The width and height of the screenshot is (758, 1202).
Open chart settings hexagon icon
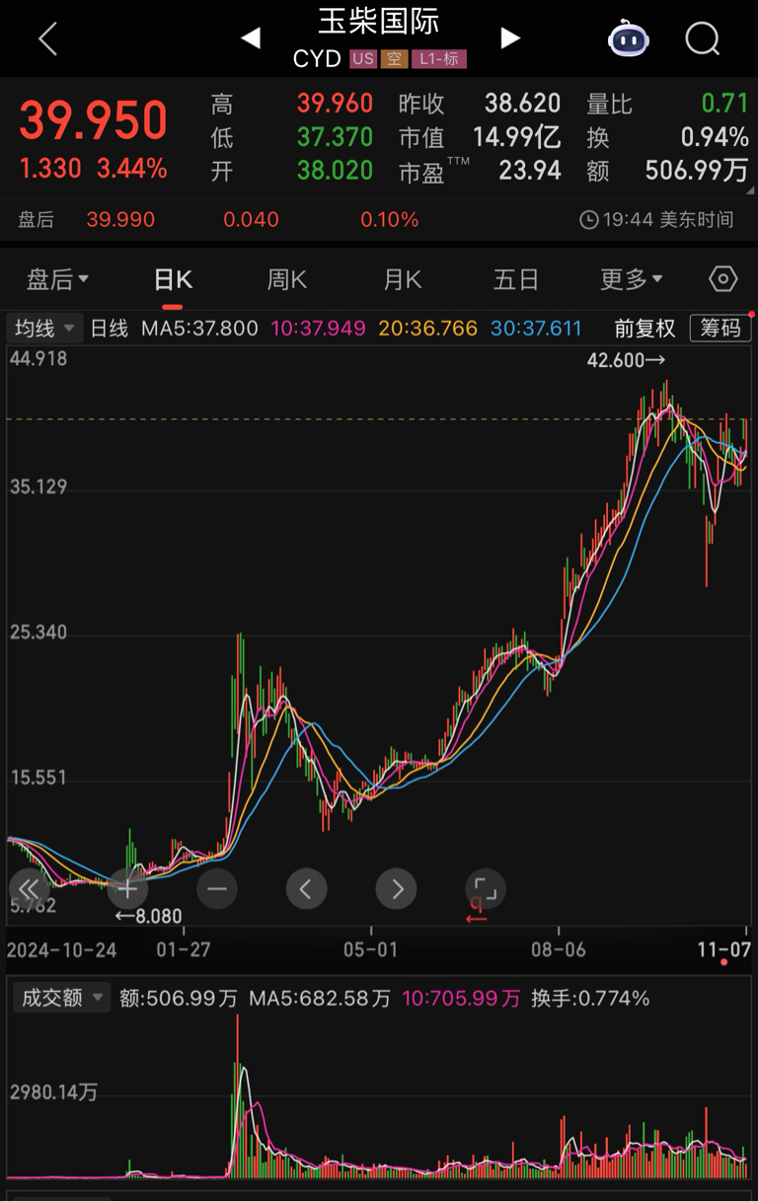click(723, 279)
